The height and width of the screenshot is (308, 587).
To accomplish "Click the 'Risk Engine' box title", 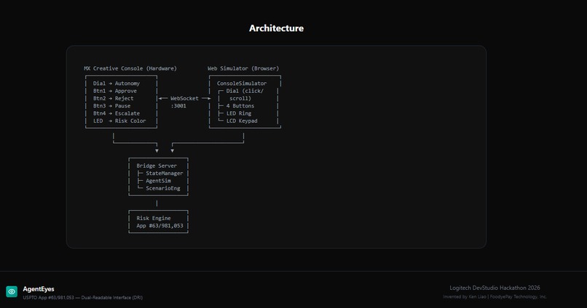I will (x=154, y=218).
